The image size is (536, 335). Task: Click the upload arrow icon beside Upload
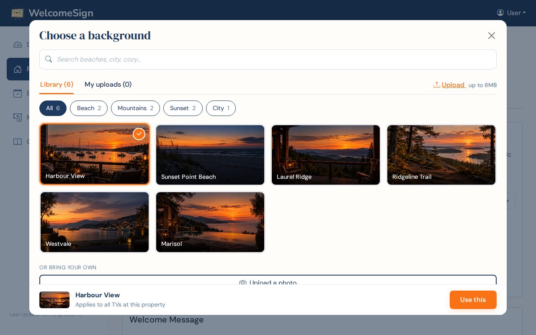pyautogui.click(x=437, y=85)
